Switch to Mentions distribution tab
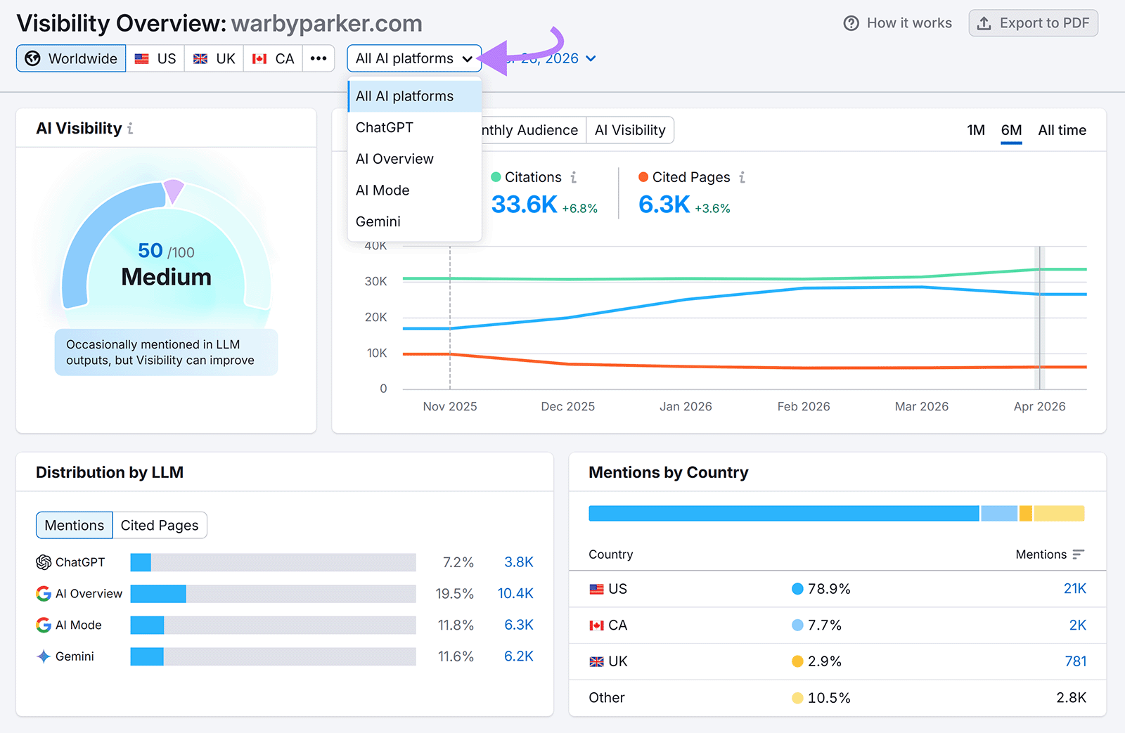Screen dimensions: 1125x733 75,526
